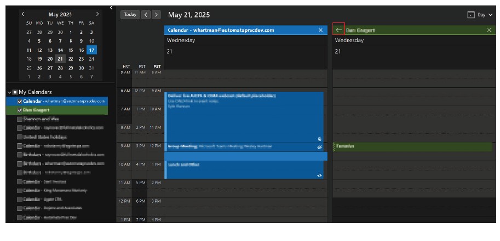The height and width of the screenshot is (241, 500).
Task: Go to next month in mini calendar
Action: pyautogui.click(x=97, y=14)
